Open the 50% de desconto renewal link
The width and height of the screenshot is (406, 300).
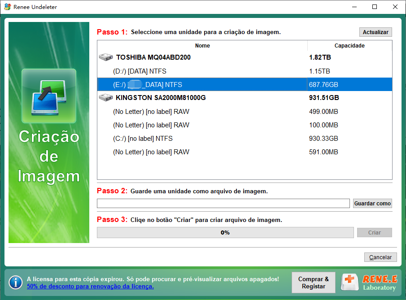coord(90,286)
